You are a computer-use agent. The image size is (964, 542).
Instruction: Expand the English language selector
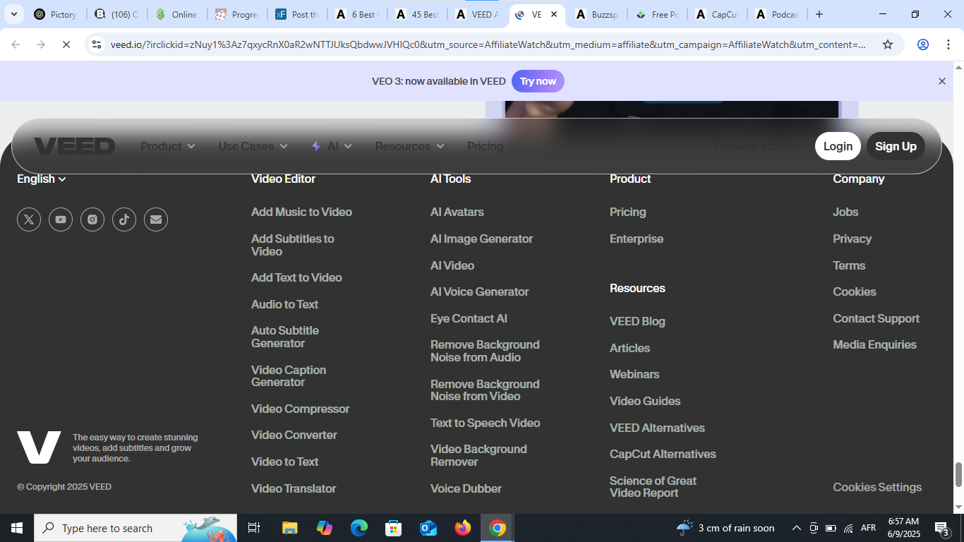(42, 179)
